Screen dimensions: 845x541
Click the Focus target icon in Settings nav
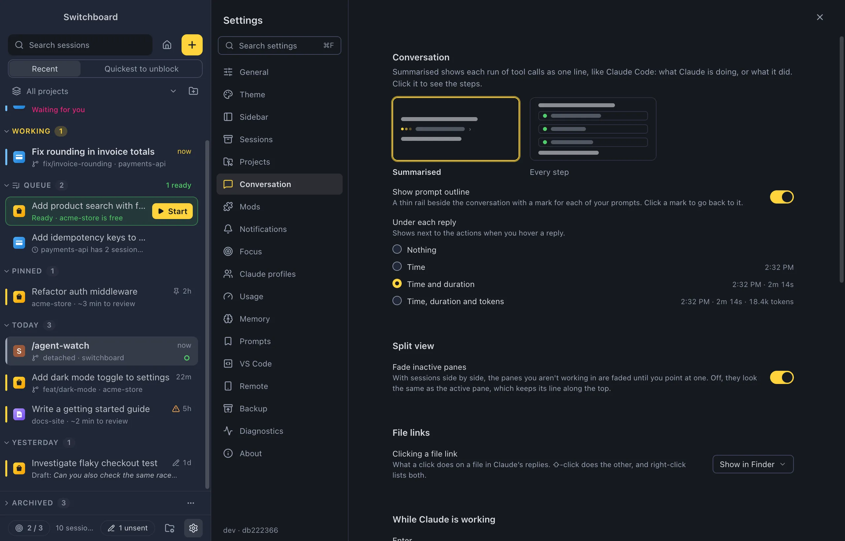pyautogui.click(x=228, y=251)
